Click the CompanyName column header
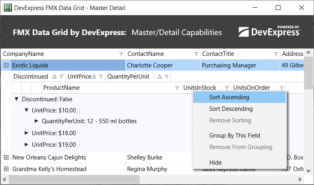The height and width of the screenshot is (185, 314). pos(63,54)
